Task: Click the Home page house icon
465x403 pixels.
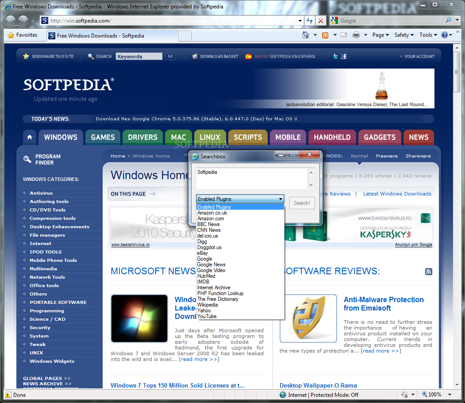Action: [305, 35]
